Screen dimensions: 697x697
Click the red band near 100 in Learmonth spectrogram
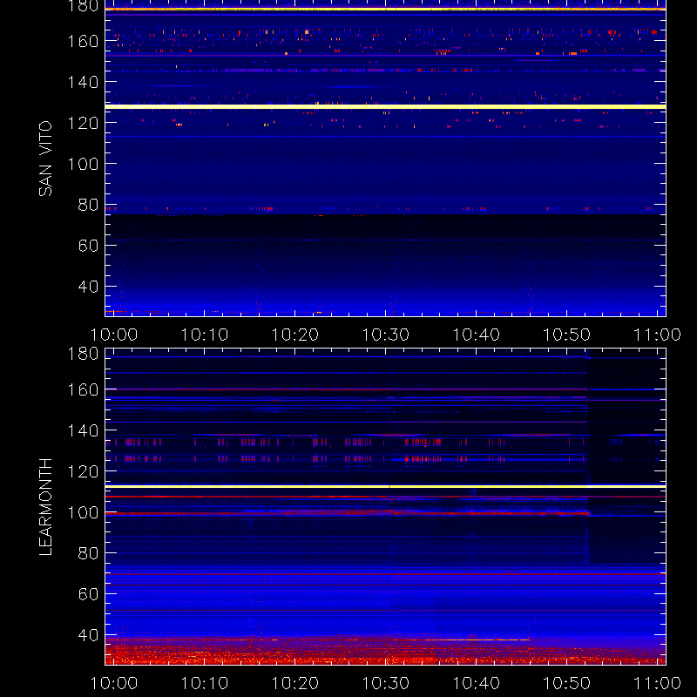coord(347,513)
